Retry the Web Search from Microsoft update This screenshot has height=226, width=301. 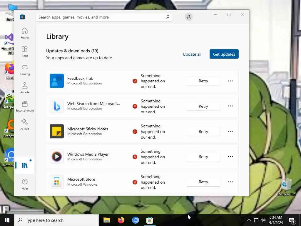pos(203,106)
